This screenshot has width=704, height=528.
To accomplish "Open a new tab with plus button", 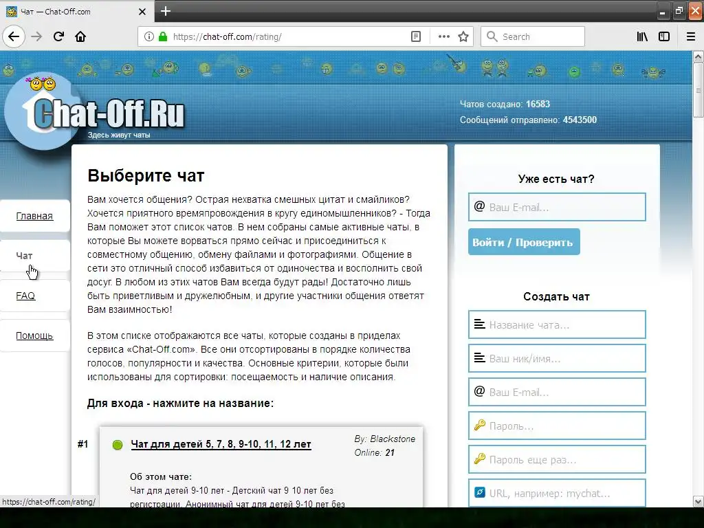I will pyautogui.click(x=166, y=11).
